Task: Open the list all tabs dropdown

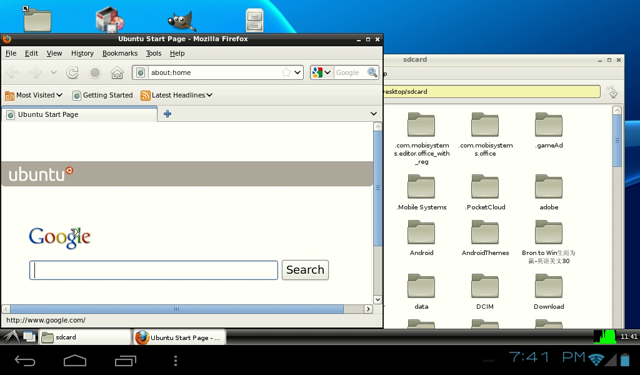Action: 374,114
